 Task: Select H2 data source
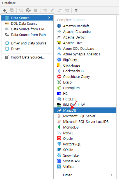pos(85,94)
